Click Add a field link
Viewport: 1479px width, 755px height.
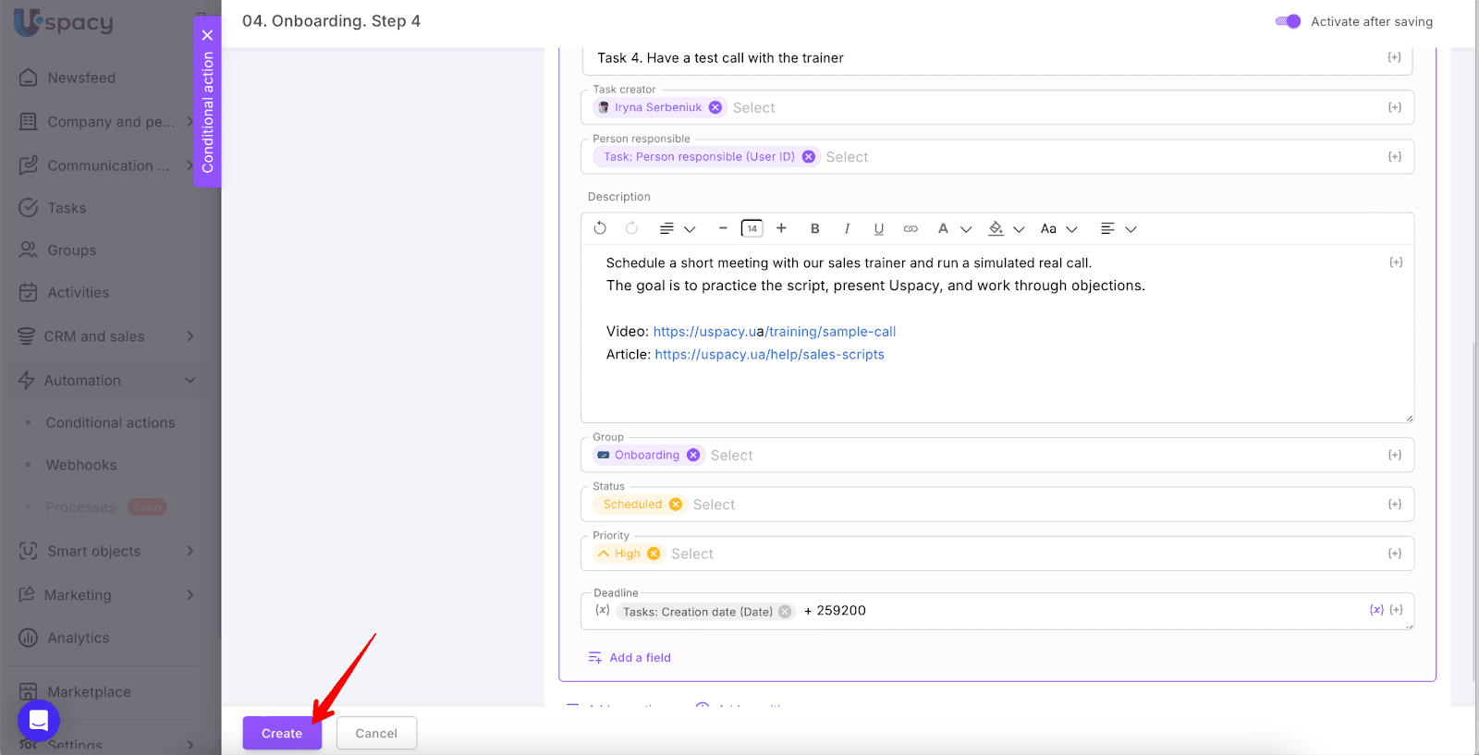640,657
